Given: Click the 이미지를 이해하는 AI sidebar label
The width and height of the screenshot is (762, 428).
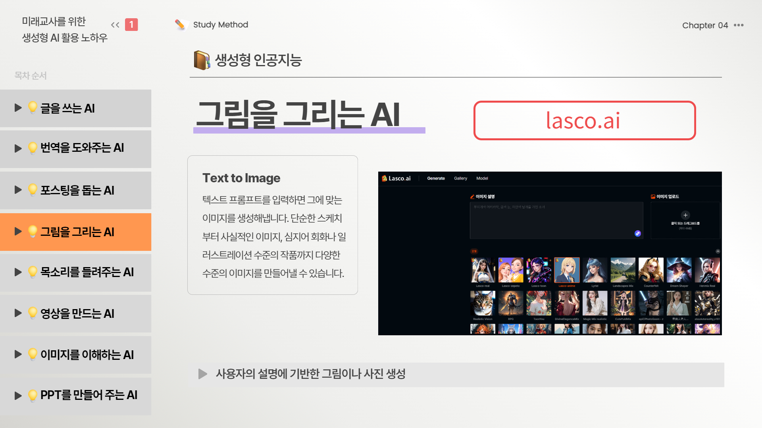Looking at the screenshot, I should pos(87,355).
